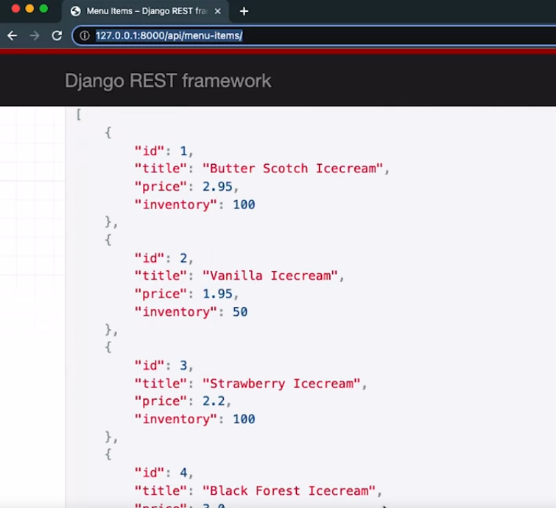Screen dimensions: 556x508
Task: View site information icon in address bar
Action: coord(85,35)
